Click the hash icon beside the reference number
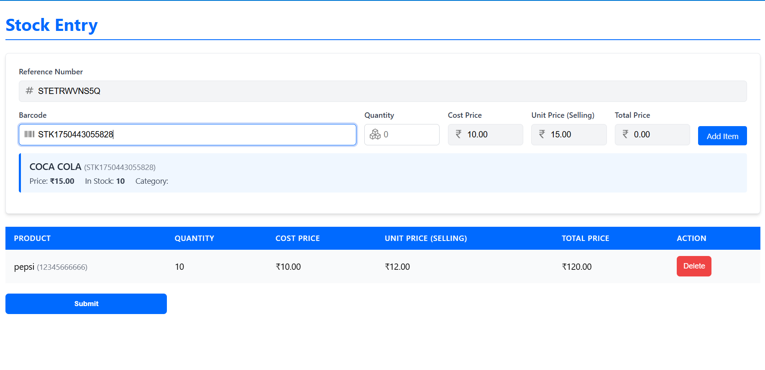Screen dimensions: 765x370 [x=29, y=91]
